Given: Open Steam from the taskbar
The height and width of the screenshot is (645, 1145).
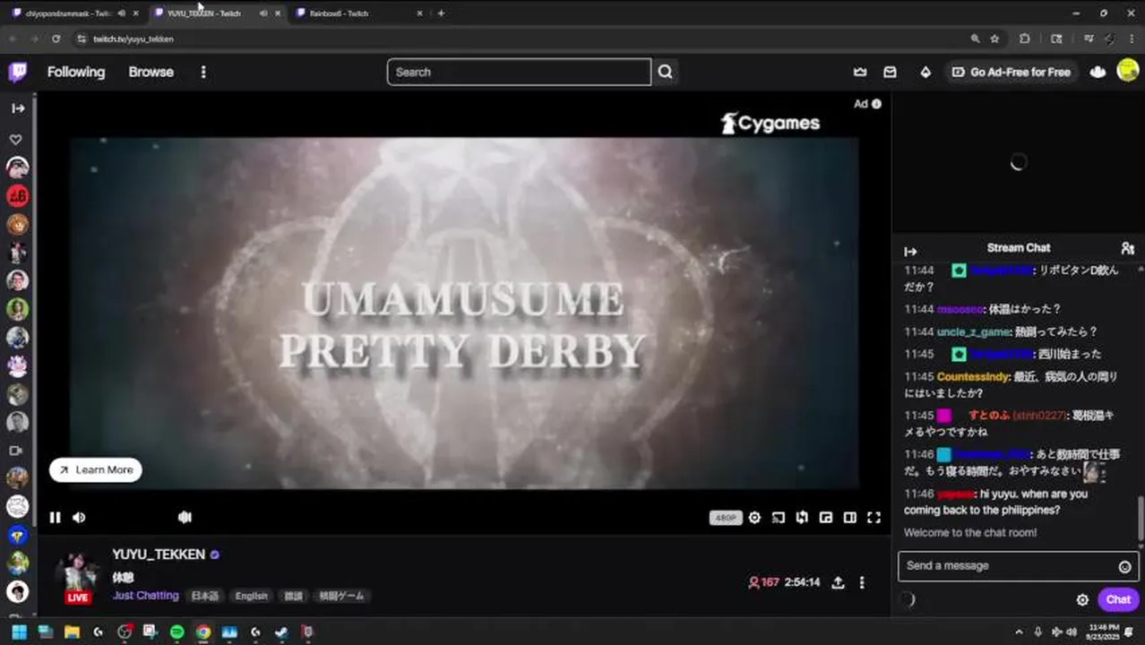Looking at the screenshot, I should coord(281,632).
